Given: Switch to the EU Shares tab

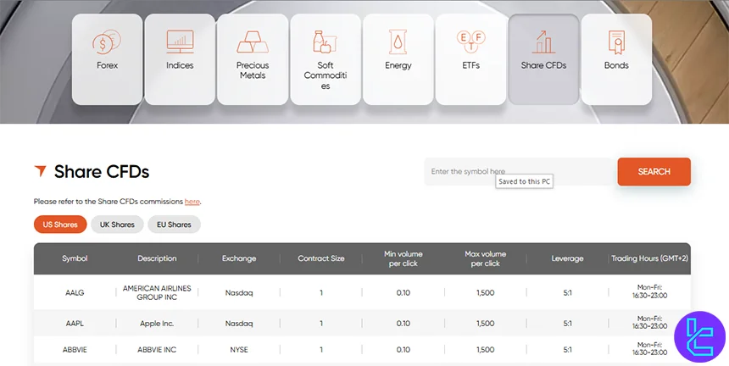Looking at the screenshot, I should tap(174, 225).
